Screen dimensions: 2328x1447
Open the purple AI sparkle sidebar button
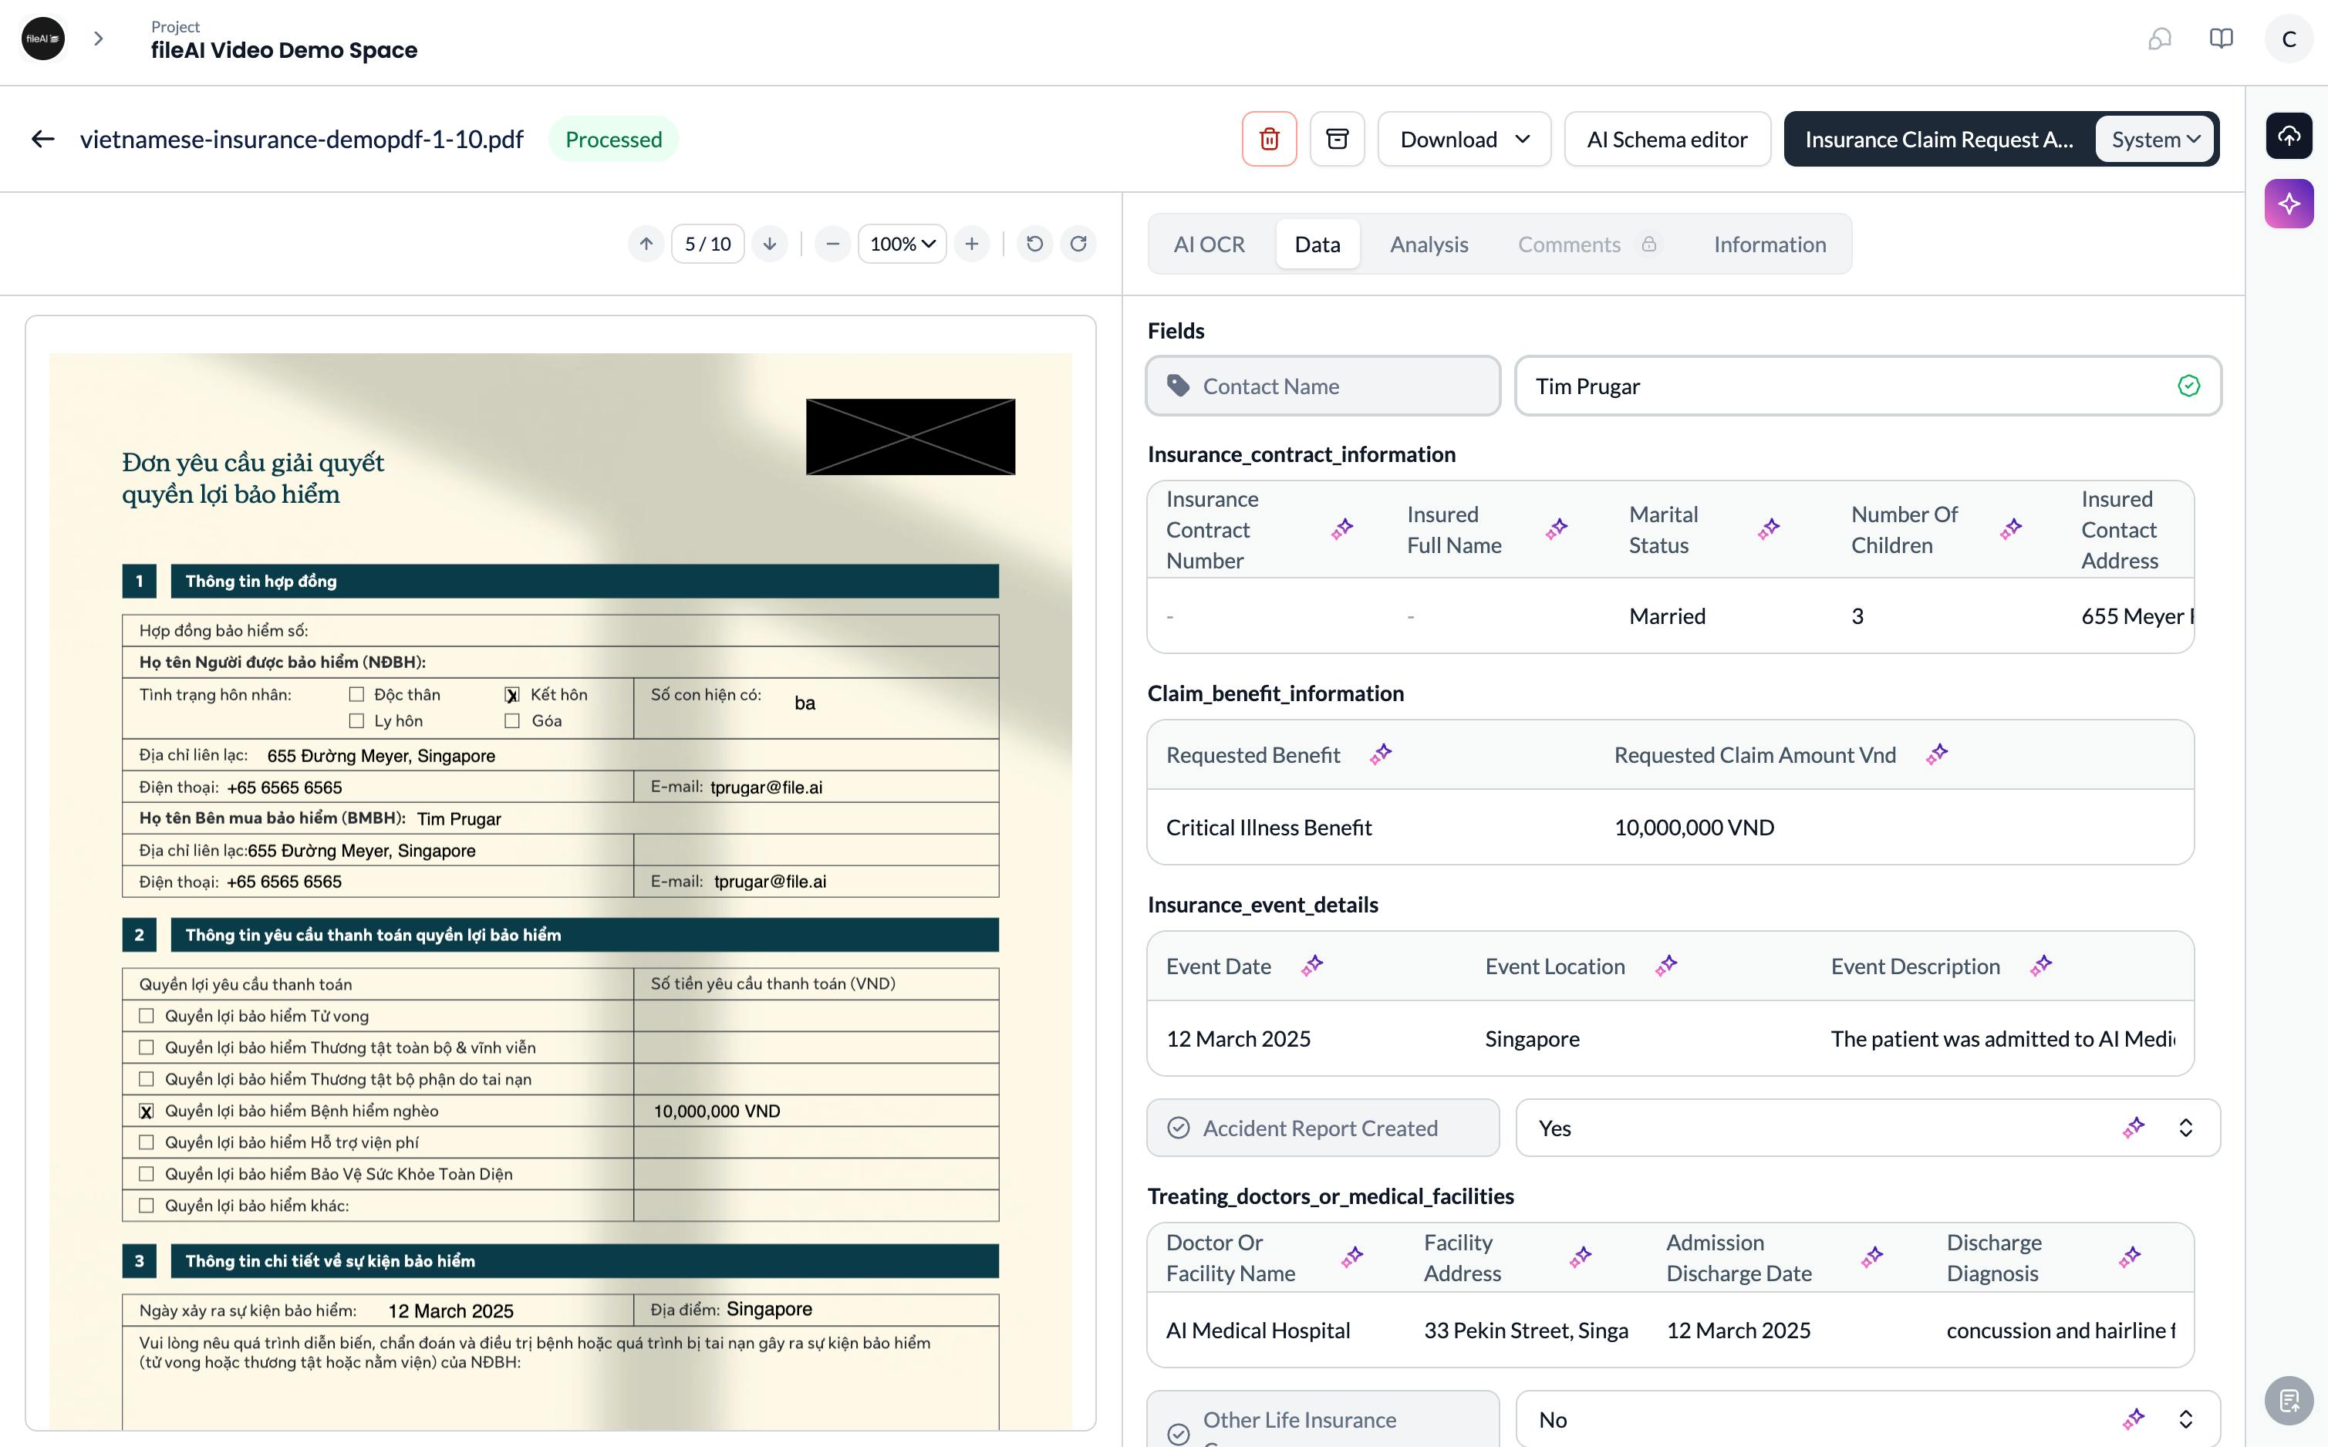2289,203
